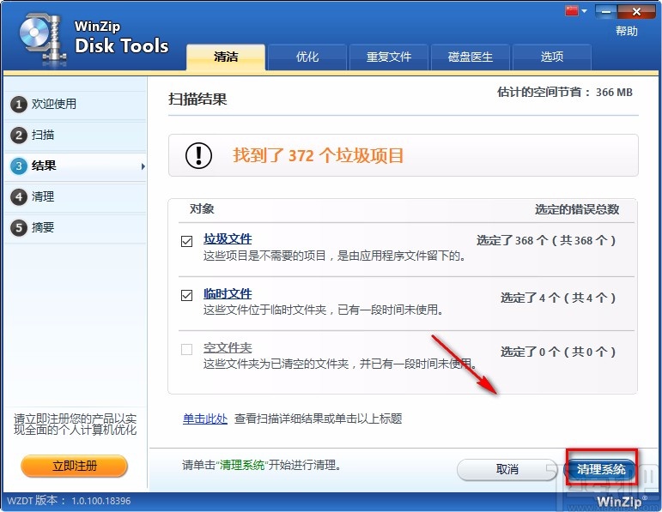This screenshot has width=662, height=512.
Task: Click the China flag language icon
Action: click(x=572, y=11)
